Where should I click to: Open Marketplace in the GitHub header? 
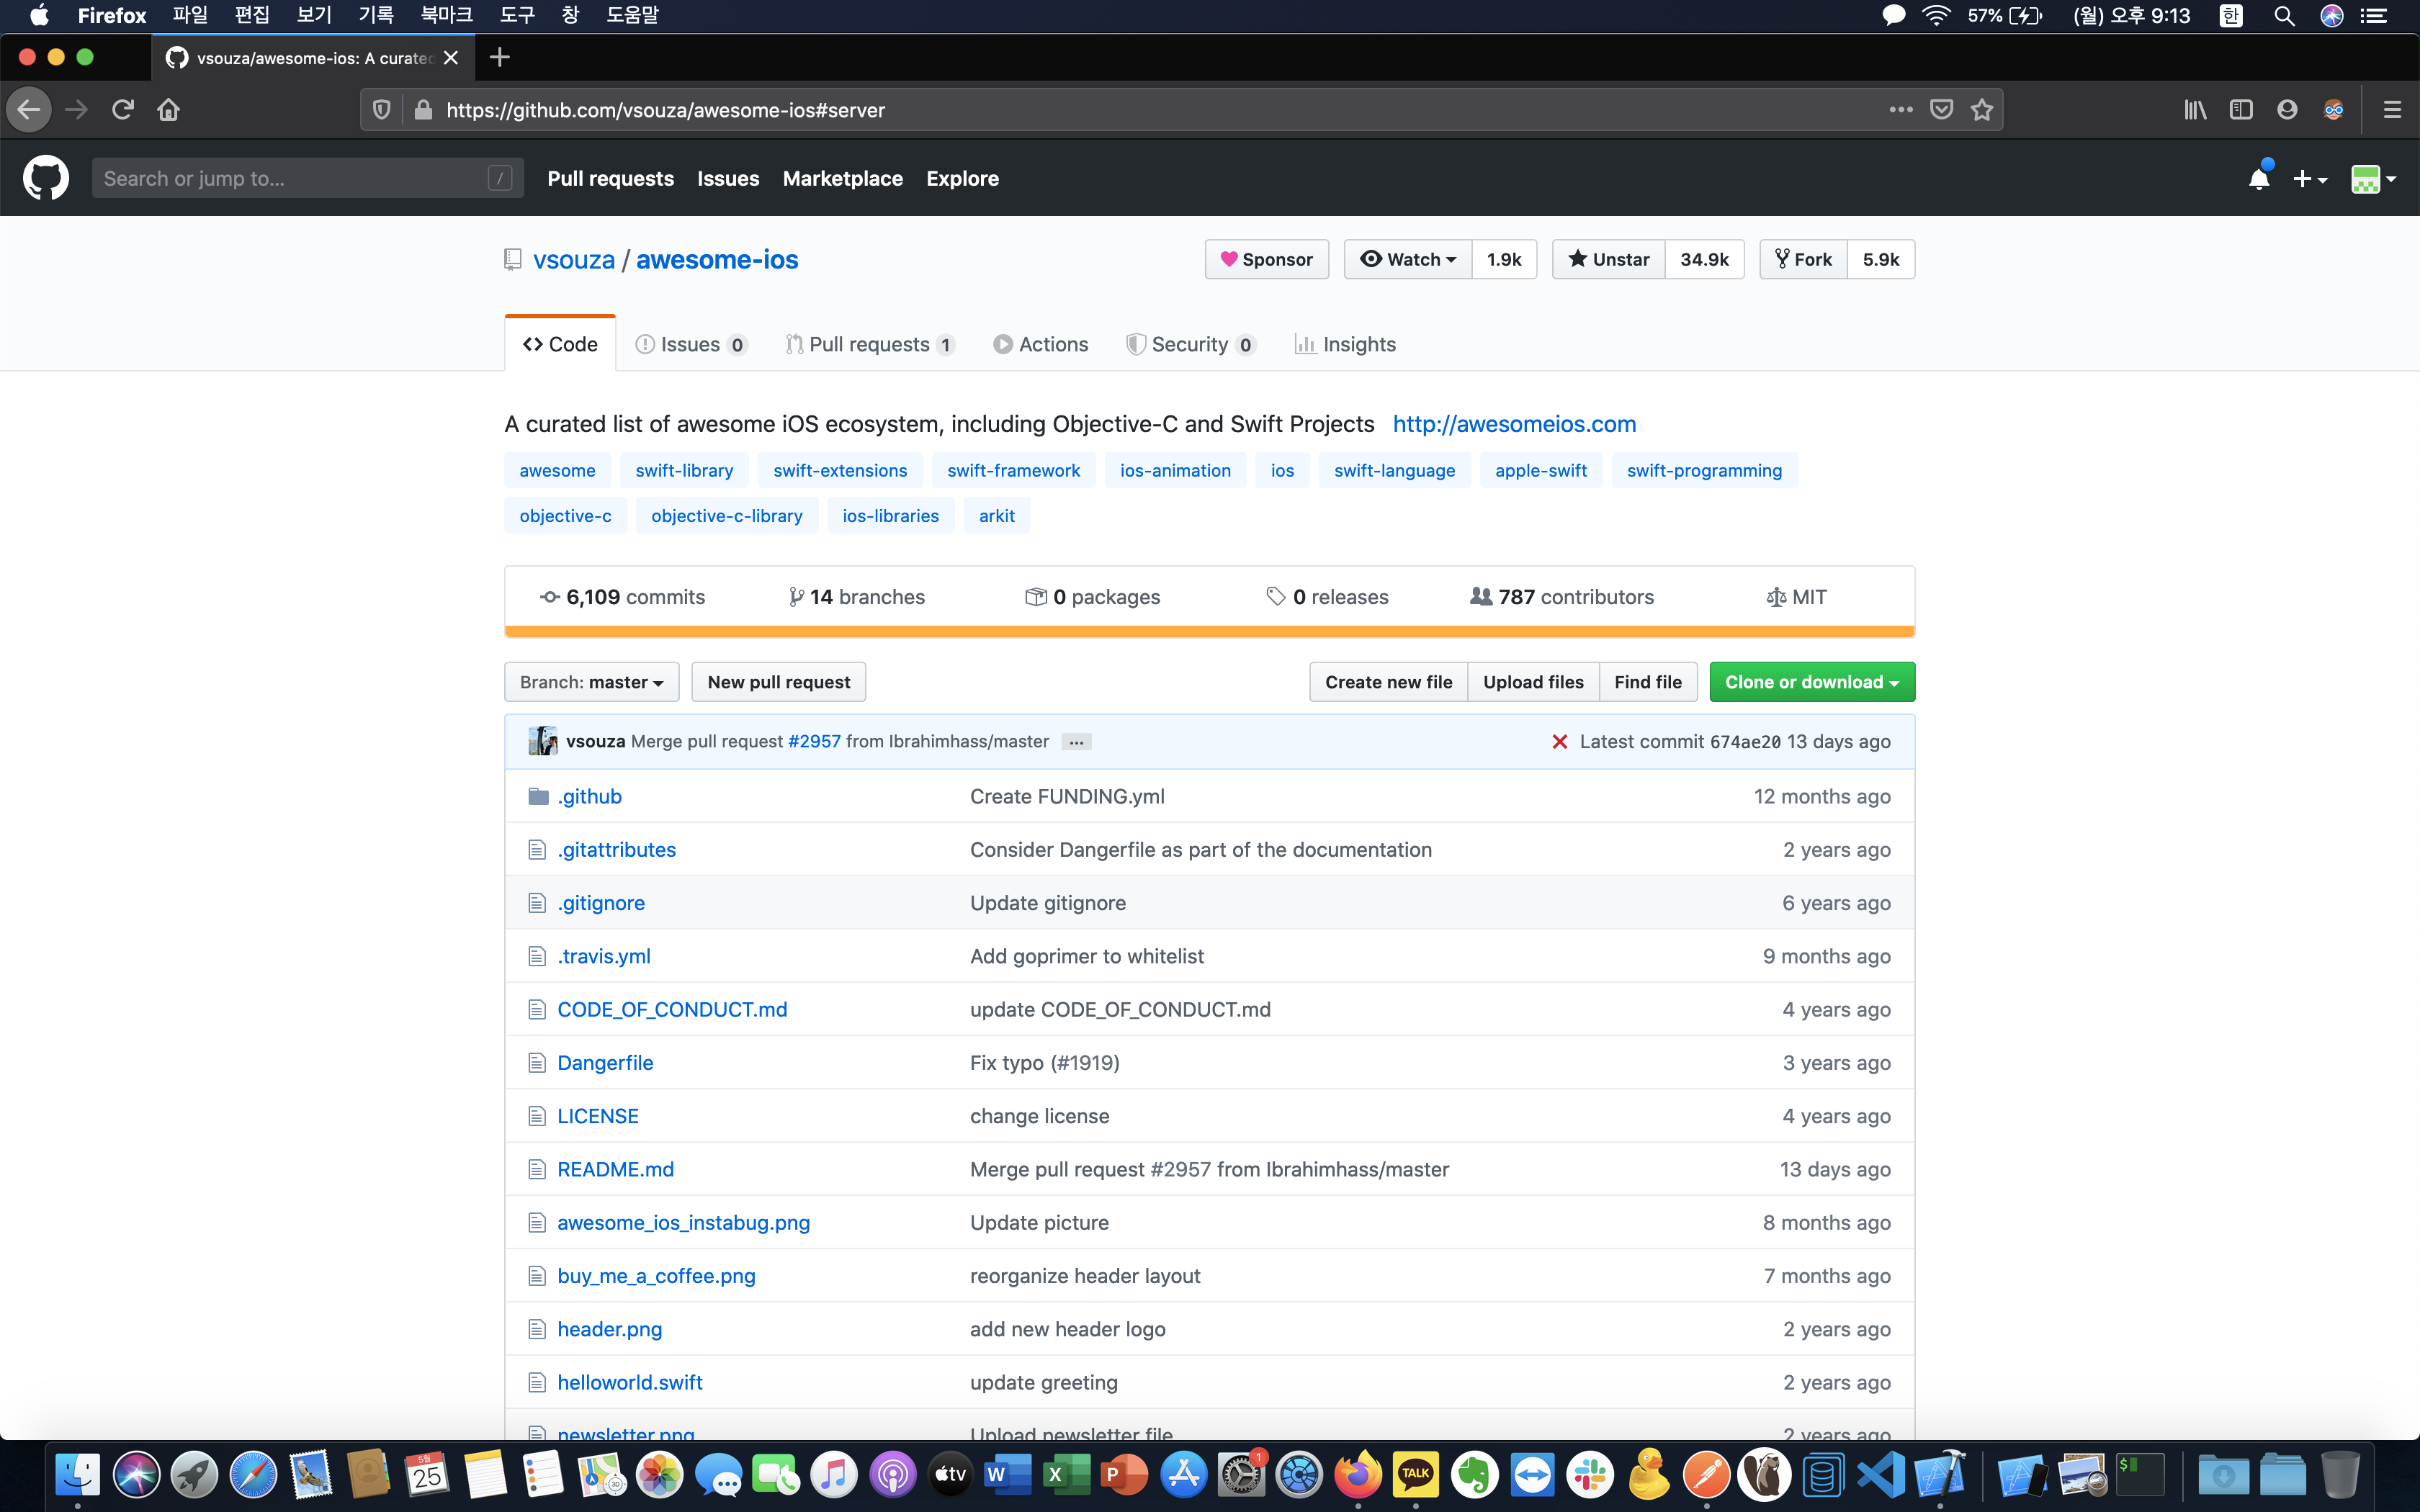coord(842,178)
